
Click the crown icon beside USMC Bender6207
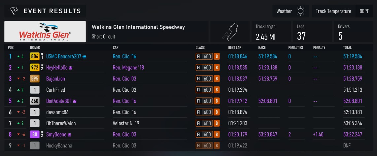point(84,57)
